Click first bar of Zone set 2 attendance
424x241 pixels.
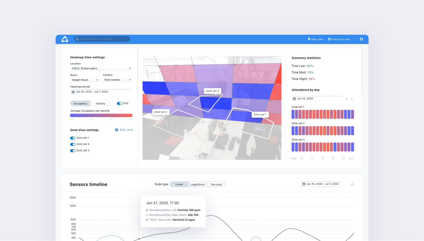click(293, 131)
